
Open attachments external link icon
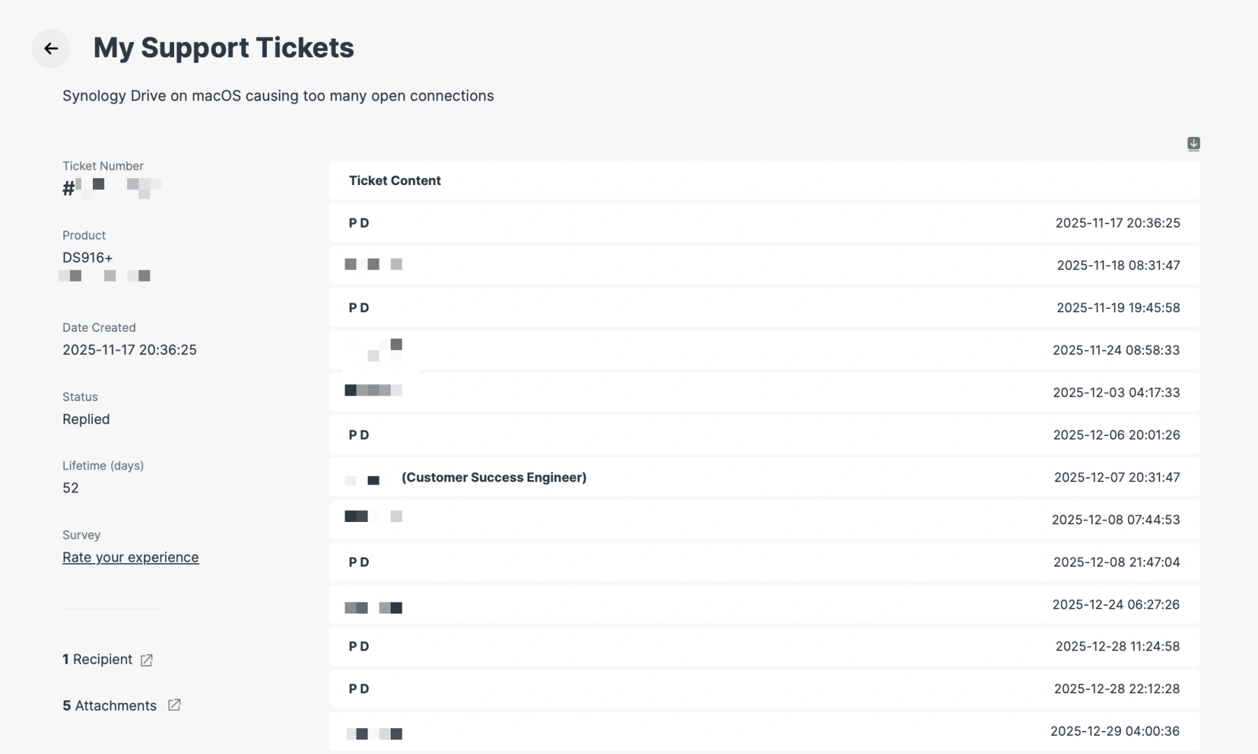tap(174, 705)
